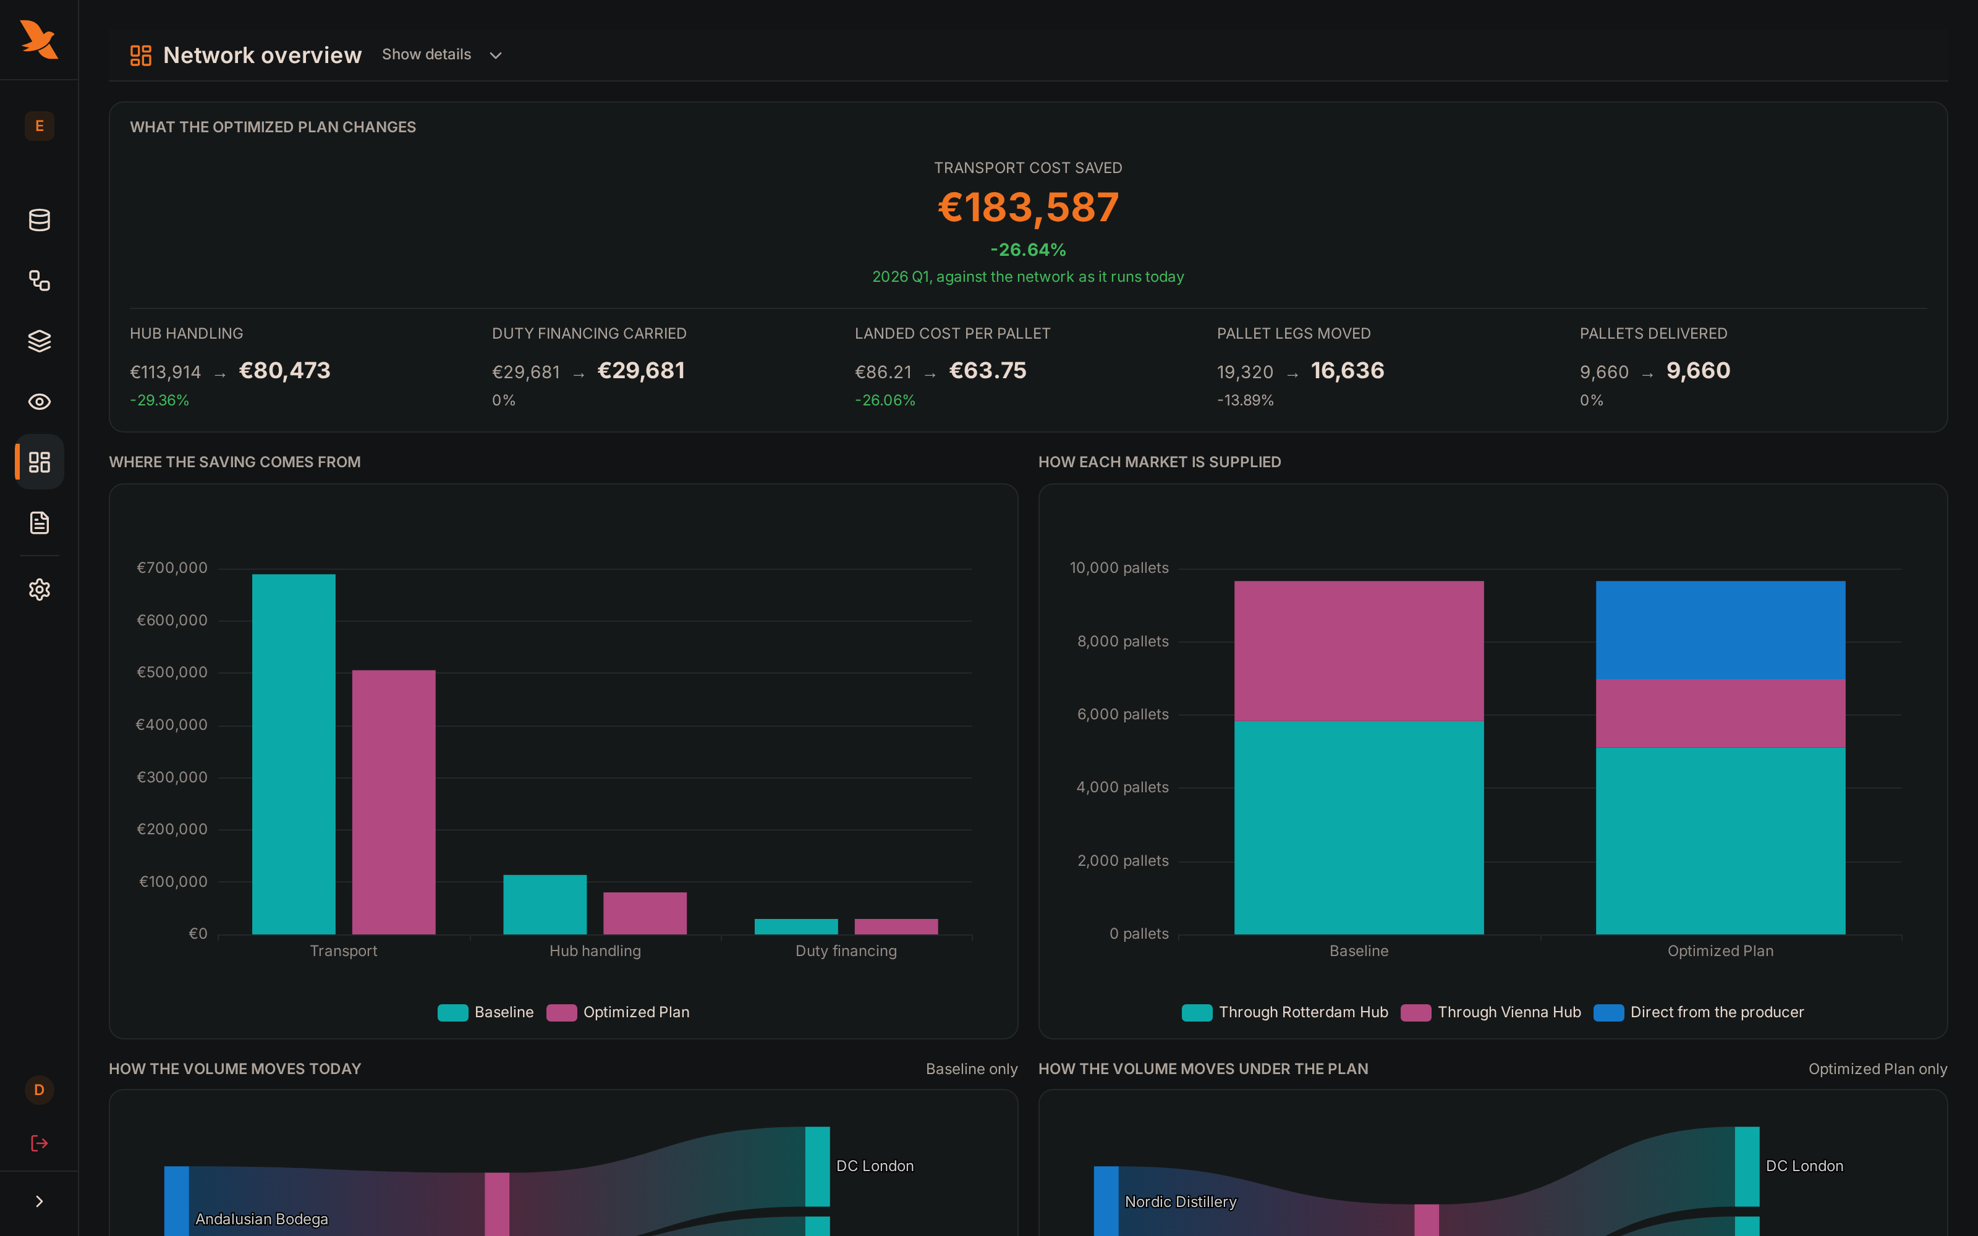Open the connected nodes flow icon
Screen dimensions: 1978x1236
[39, 281]
